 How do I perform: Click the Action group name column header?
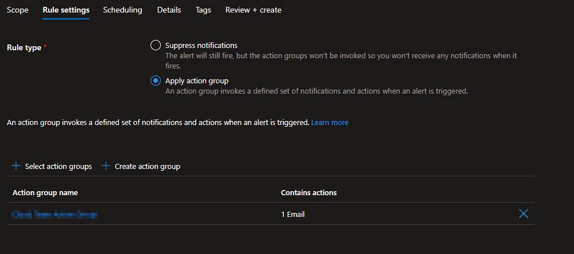coord(45,192)
